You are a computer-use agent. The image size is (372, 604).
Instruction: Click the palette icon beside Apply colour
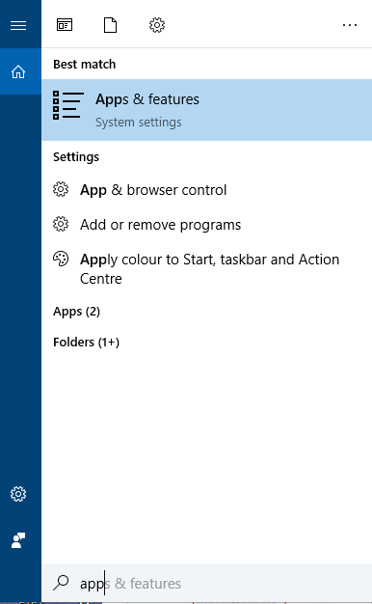(61, 259)
